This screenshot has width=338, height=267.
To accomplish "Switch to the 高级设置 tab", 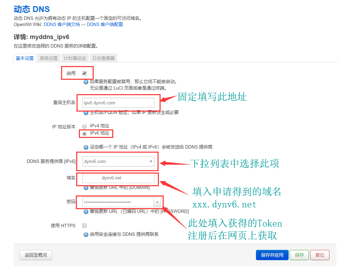I will click(x=48, y=58).
